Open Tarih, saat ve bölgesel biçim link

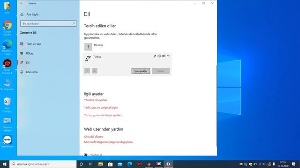coord(101,108)
